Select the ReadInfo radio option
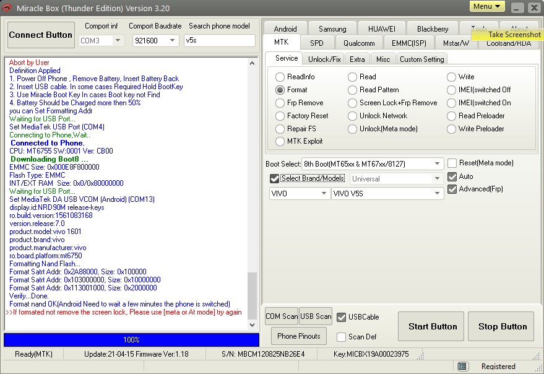Image resolution: width=544 pixels, height=374 pixels. pyautogui.click(x=280, y=77)
